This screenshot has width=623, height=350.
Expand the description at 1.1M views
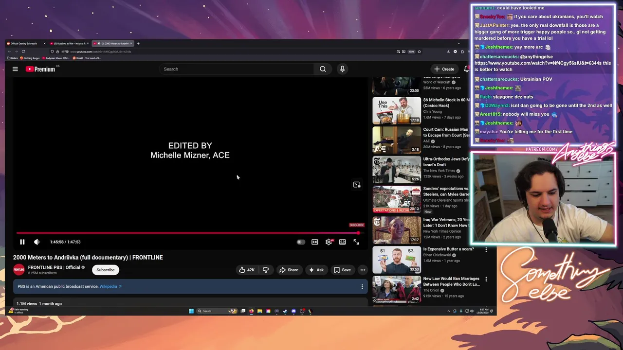pos(39,304)
